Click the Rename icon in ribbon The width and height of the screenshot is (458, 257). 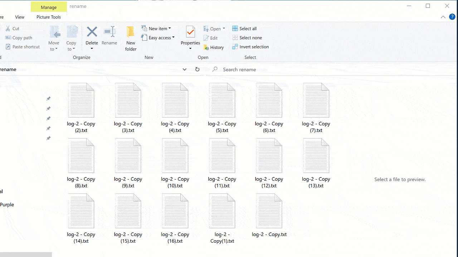109,32
